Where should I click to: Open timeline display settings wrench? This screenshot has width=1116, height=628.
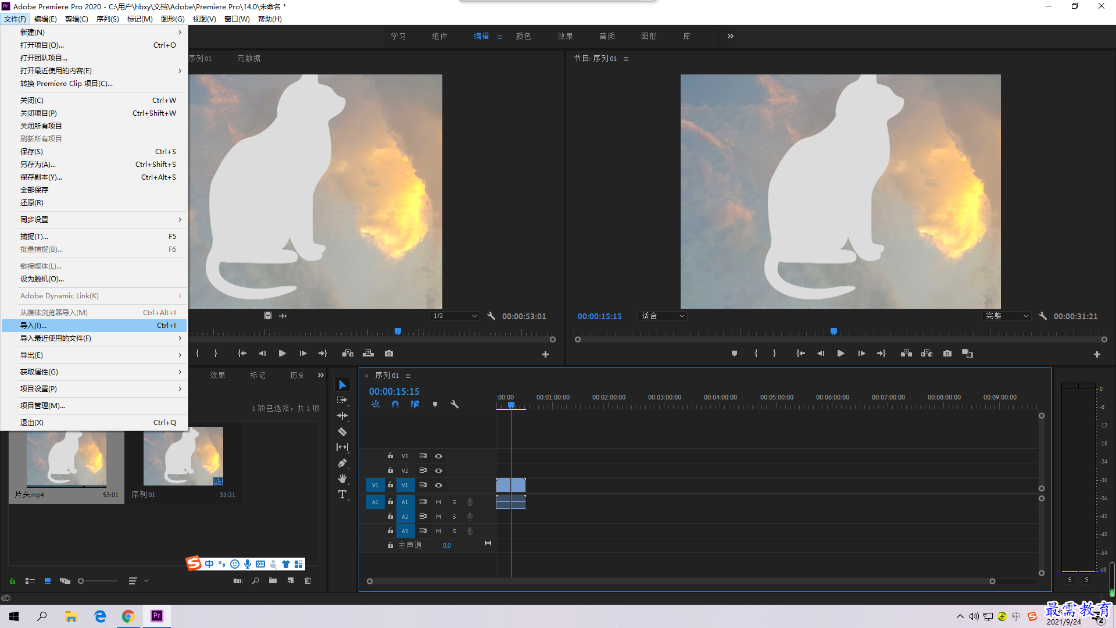(455, 404)
